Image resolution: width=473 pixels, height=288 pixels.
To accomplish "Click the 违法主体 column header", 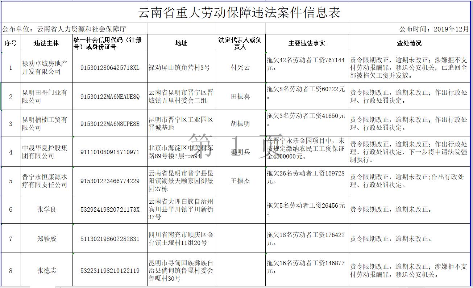I will pyautogui.click(x=46, y=43).
